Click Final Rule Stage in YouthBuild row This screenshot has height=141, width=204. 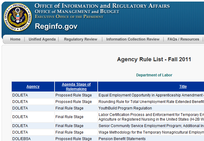(69, 108)
